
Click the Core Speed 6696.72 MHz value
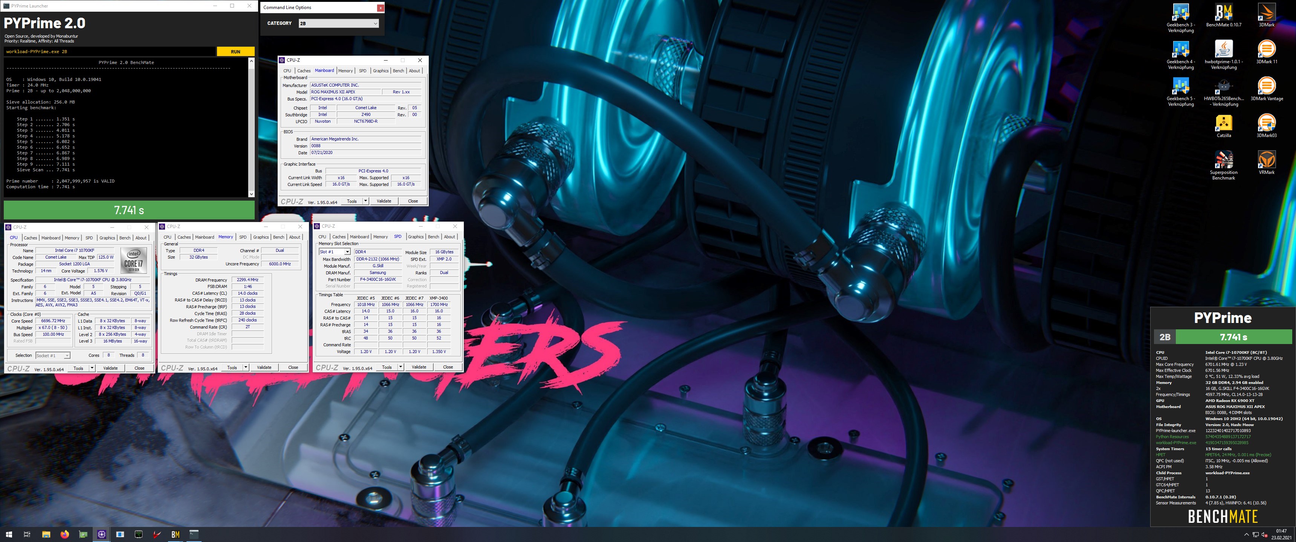click(x=53, y=321)
